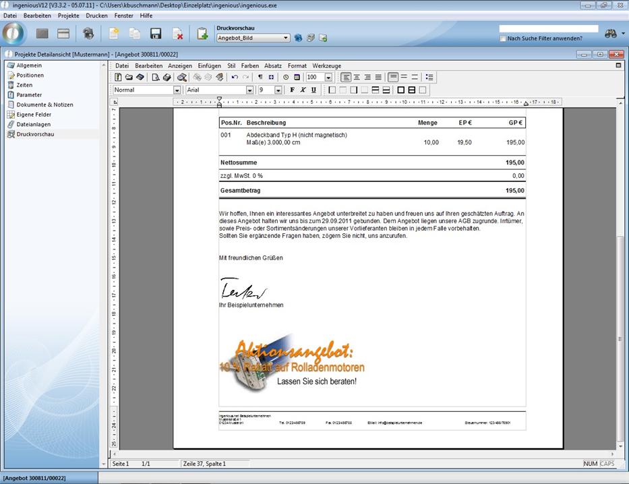Screen dimensions: 629x484
Task: Click the undo arrow in editor toolbar
Action: (x=235, y=78)
